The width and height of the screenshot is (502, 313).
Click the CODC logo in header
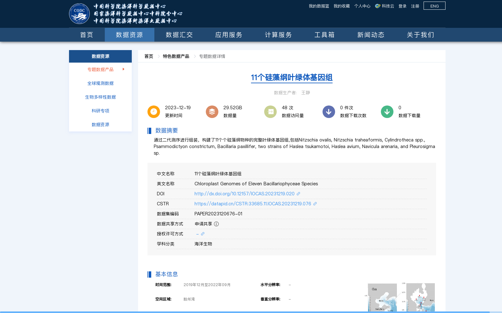[x=79, y=14]
